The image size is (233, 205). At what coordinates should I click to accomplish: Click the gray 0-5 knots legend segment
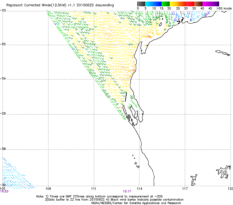point(141,4)
